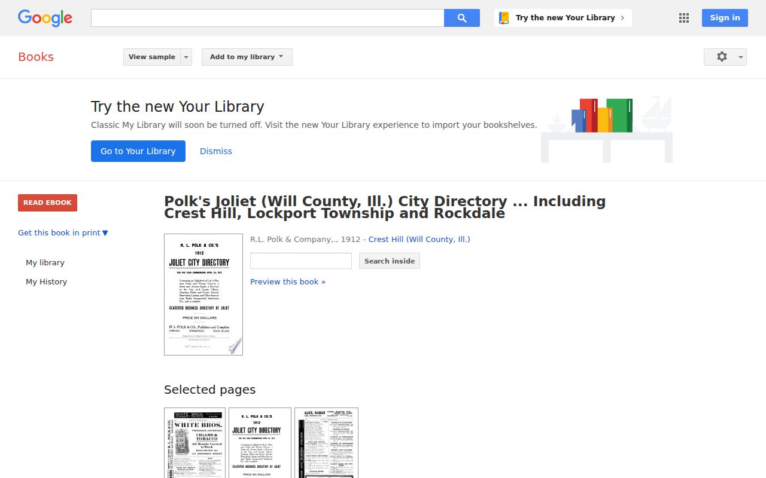
Task: Click Go to Your Library button
Action: (x=138, y=151)
